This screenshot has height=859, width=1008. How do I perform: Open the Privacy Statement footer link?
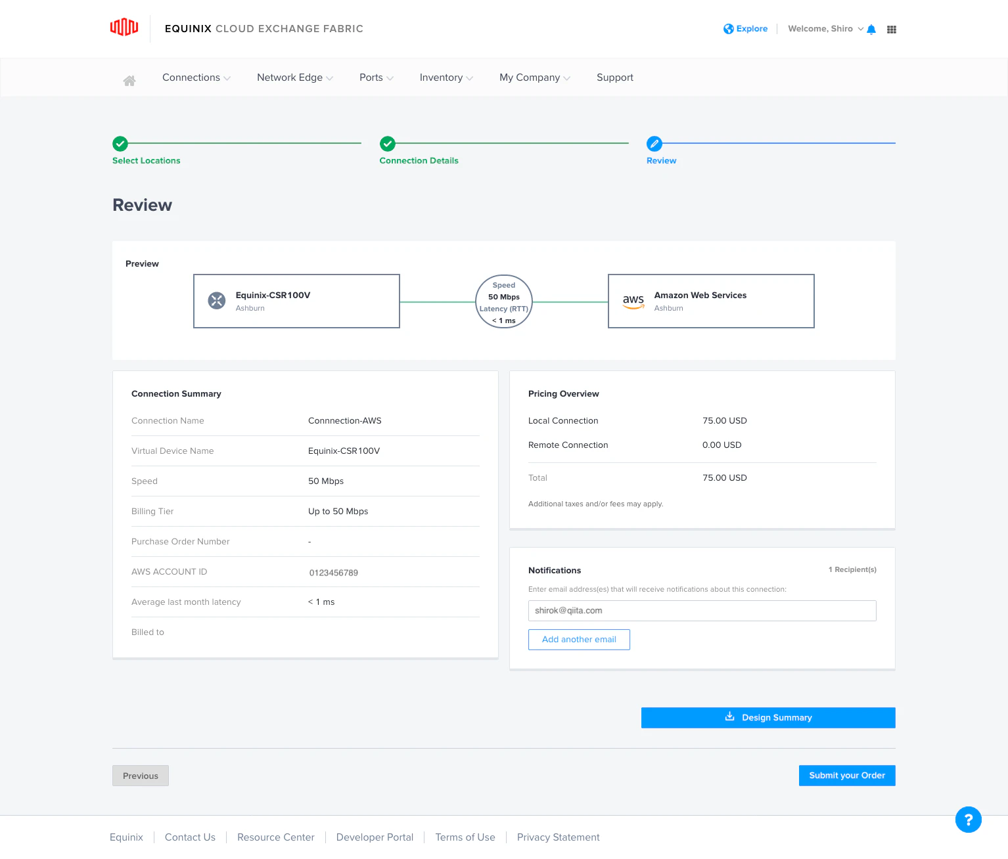pos(558,837)
